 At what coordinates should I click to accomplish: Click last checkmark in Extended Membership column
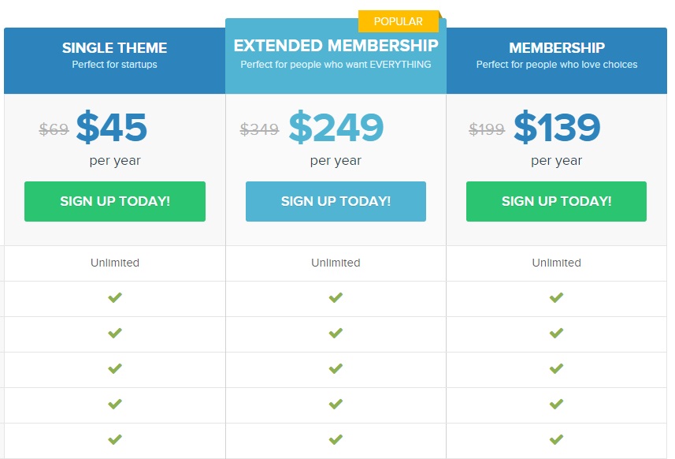point(336,439)
